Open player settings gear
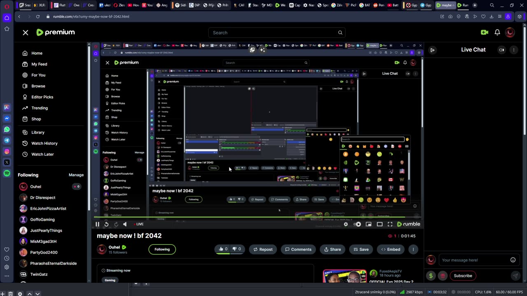The width and height of the screenshot is (527, 296). [x=346, y=224]
